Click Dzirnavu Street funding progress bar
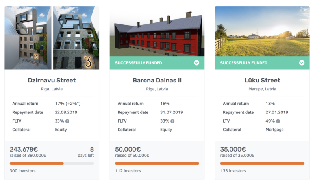 click(x=52, y=163)
